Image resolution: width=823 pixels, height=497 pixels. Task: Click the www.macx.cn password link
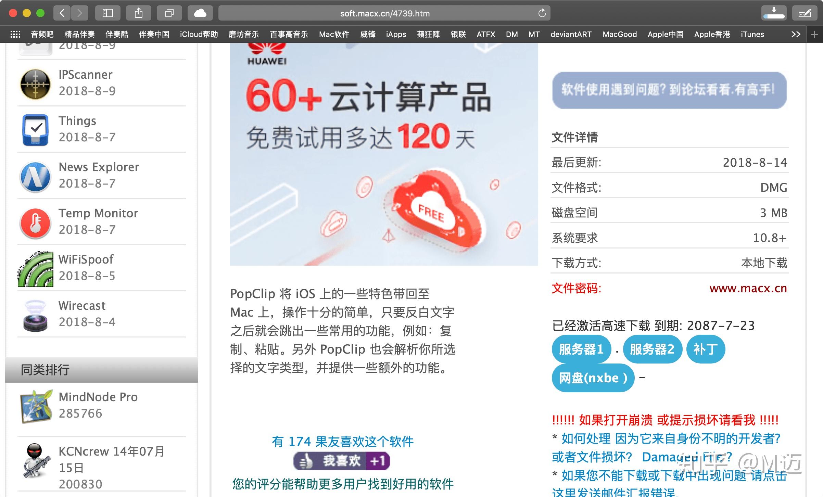748,288
